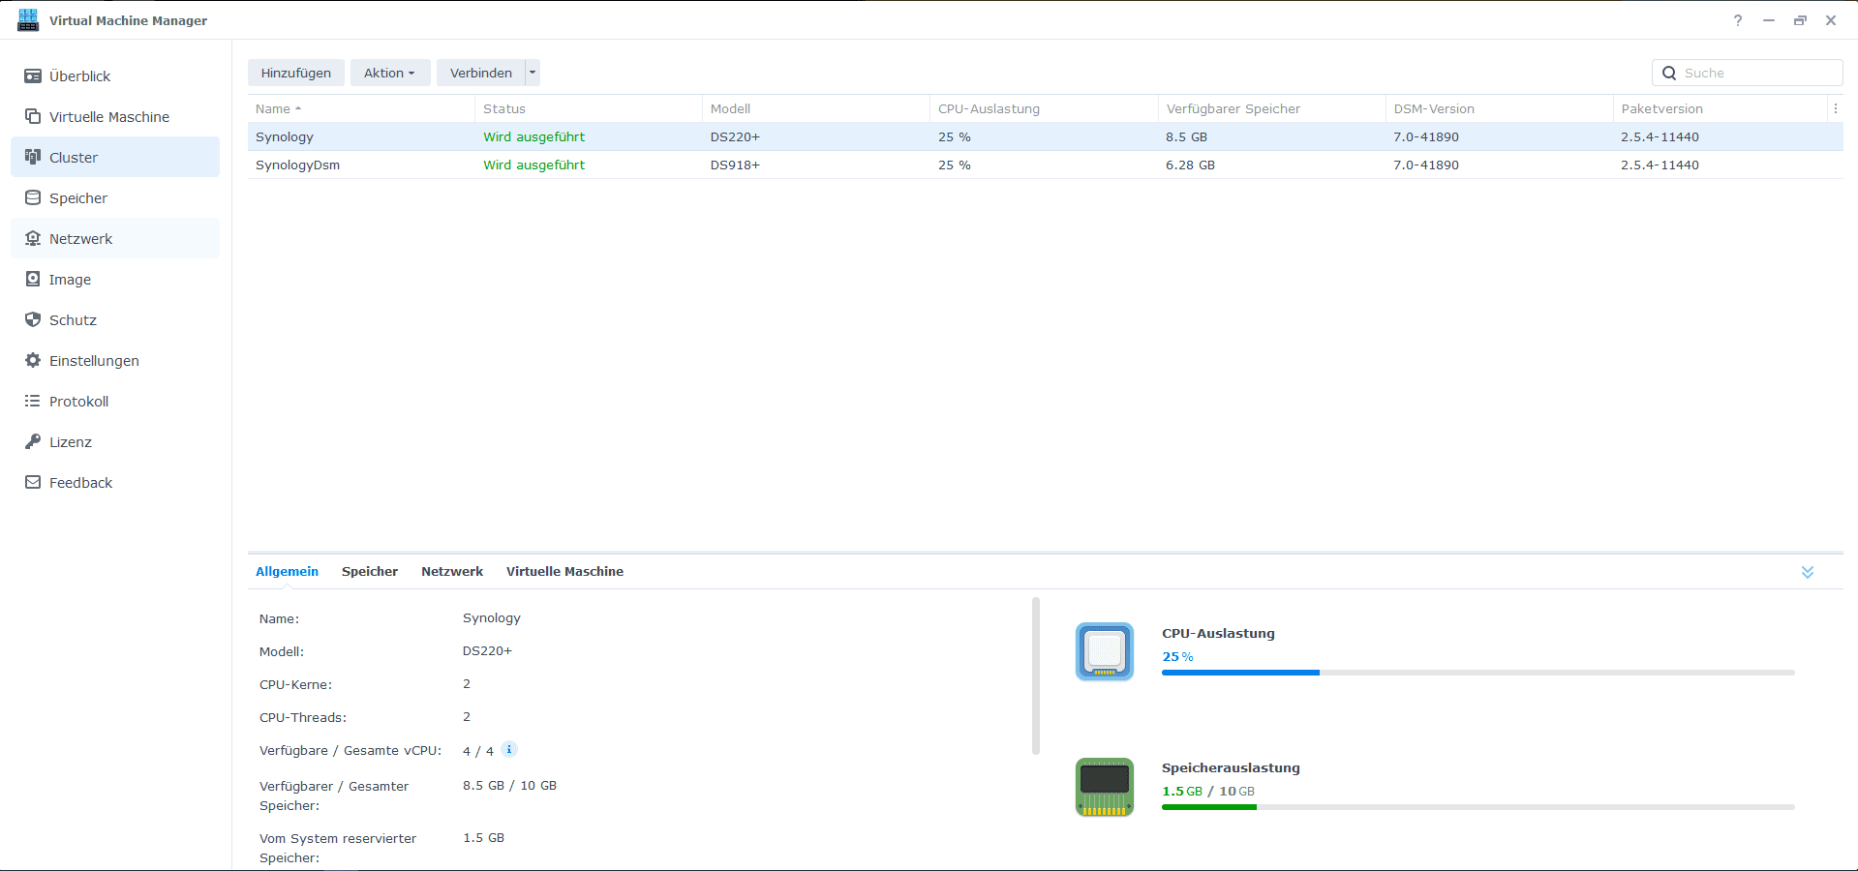This screenshot has height=871, width=1858.
Task: Click the help question mark icon
Action: [x=1738, y=20]
